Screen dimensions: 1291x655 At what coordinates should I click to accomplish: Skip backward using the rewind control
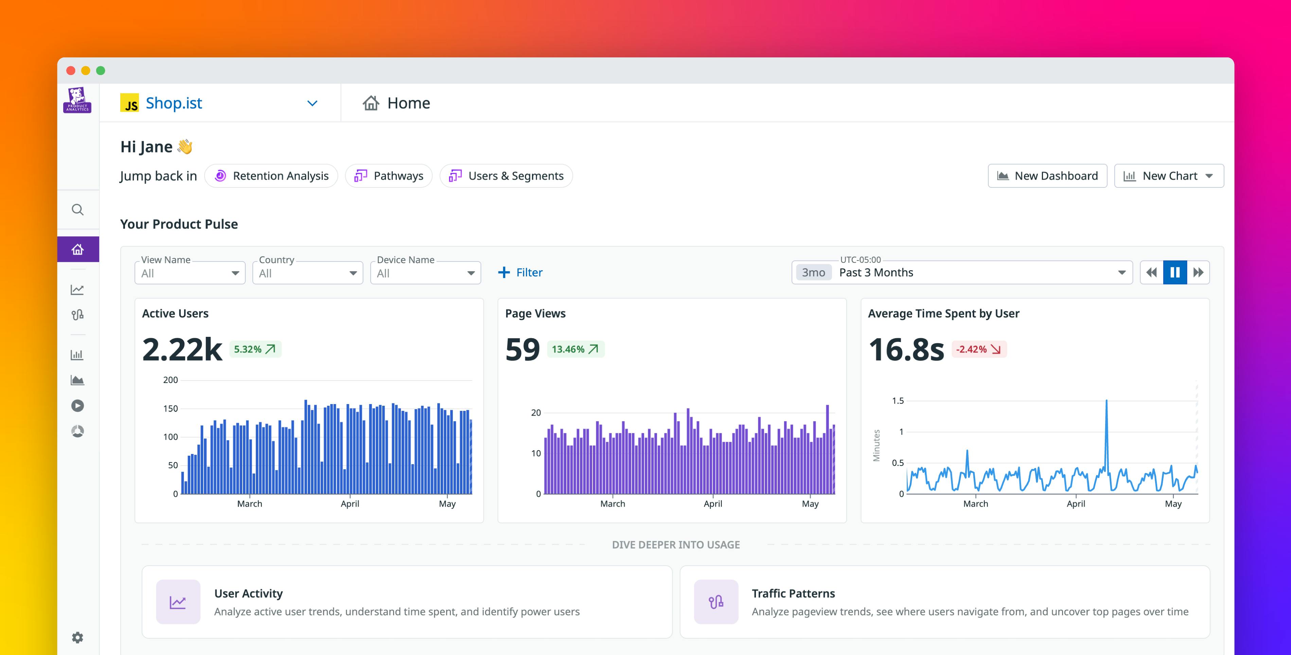(1151, 272)
